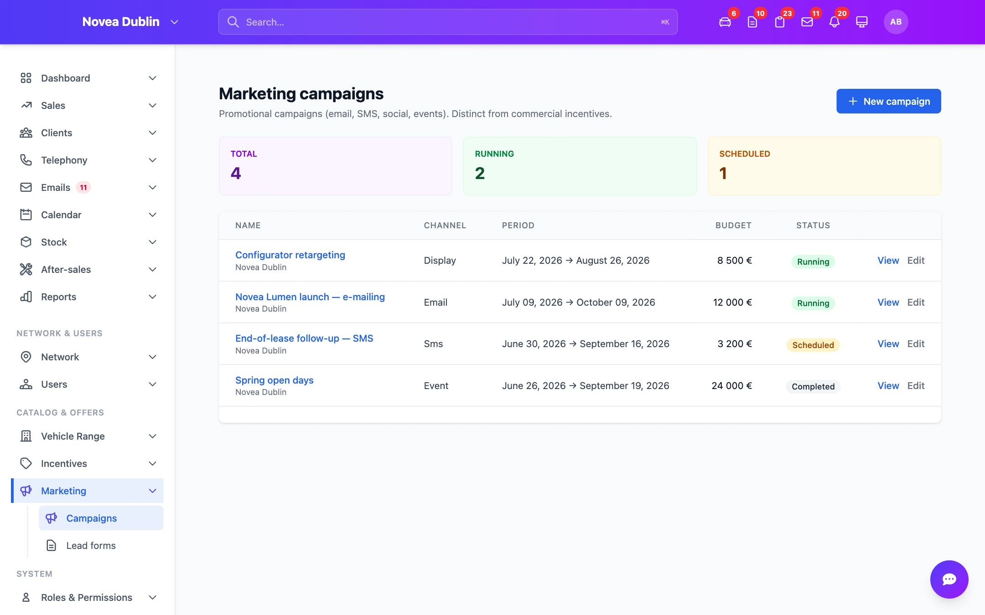This screenshot has width=985, height=615.
Task: Click the Sales trend arrow icon
Action: [x=26, y=105]
